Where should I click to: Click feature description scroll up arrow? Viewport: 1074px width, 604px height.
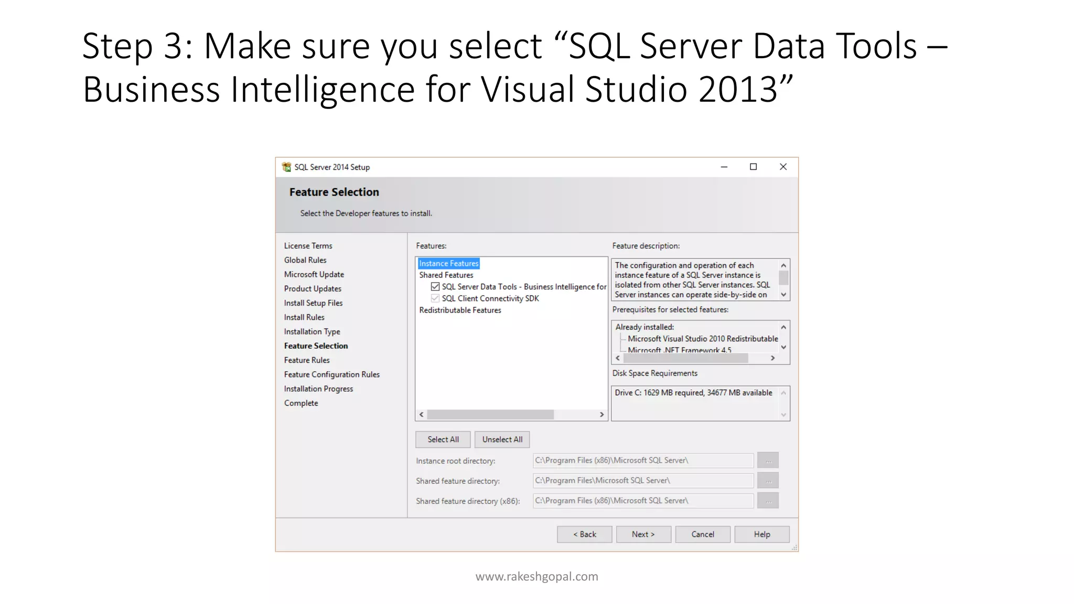(783, 265)
